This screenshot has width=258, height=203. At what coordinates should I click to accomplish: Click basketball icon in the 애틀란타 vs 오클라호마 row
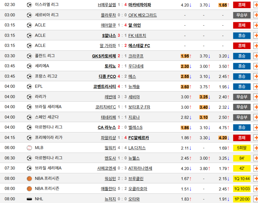coord(29,189)
